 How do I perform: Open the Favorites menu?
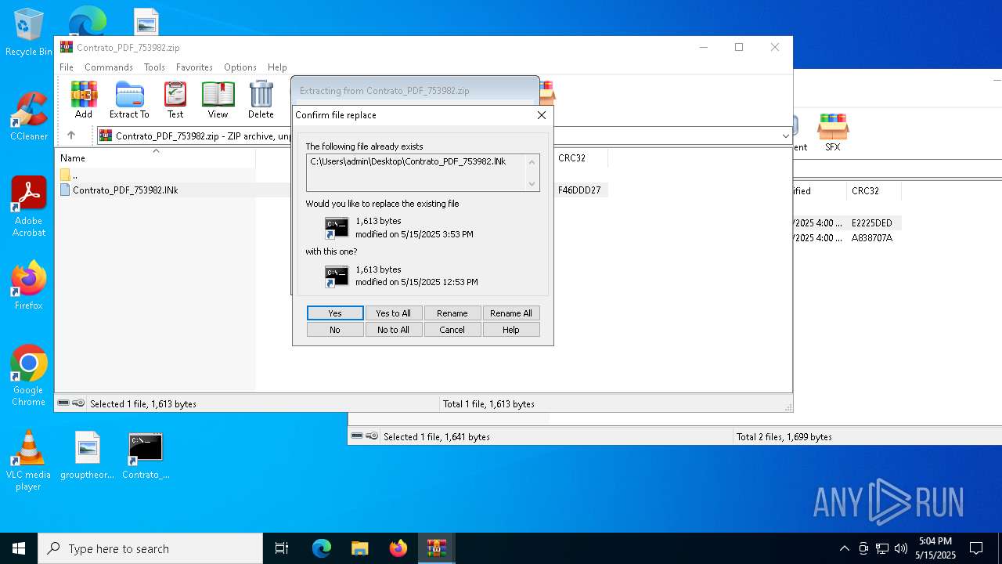click(194, 67)
